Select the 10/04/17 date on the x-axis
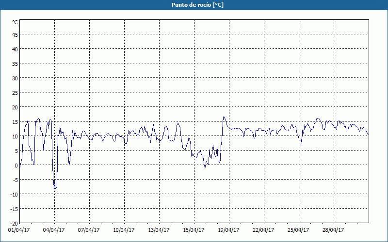The image size is (388, 242). pos(124,230)
